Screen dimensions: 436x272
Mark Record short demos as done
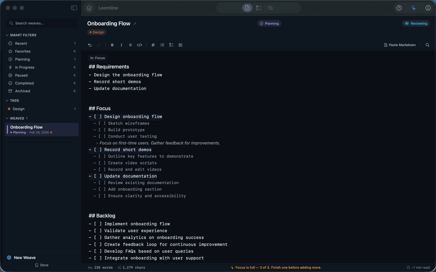97,150
